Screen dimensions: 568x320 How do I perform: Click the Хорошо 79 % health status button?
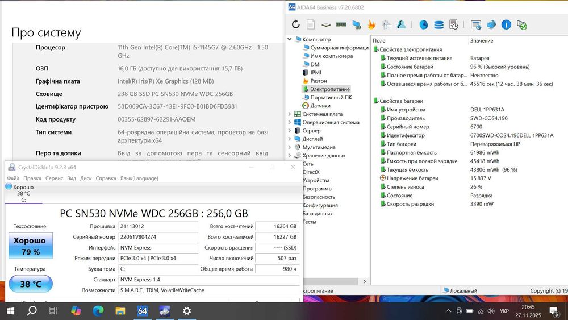[31, 246]
